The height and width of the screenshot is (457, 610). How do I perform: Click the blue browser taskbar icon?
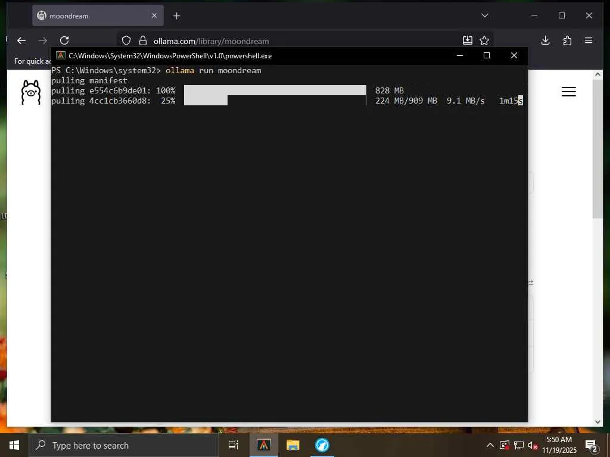click(322, 445)
